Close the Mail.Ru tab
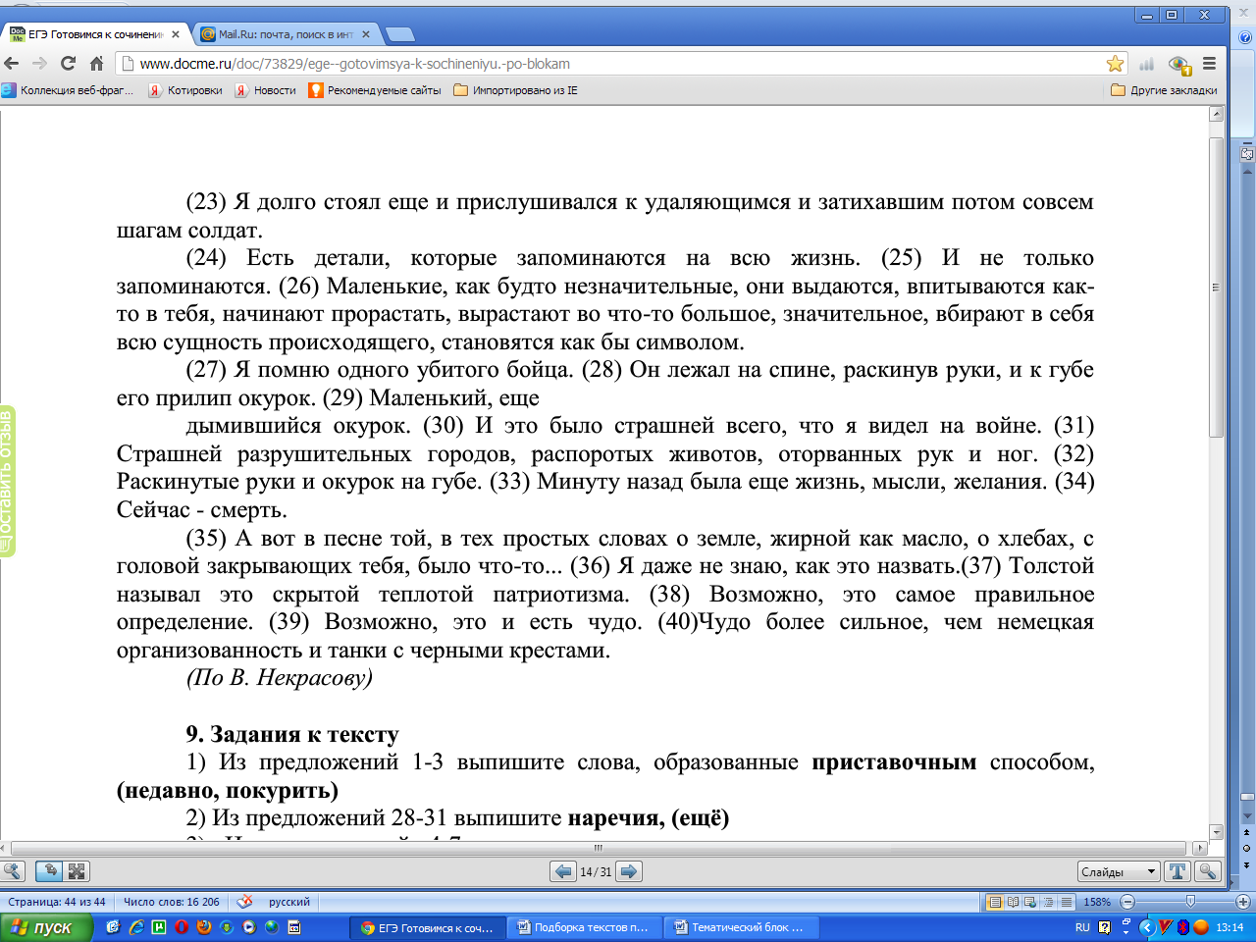The width and height of the screenshot is (1256, 942). [366, 34]
